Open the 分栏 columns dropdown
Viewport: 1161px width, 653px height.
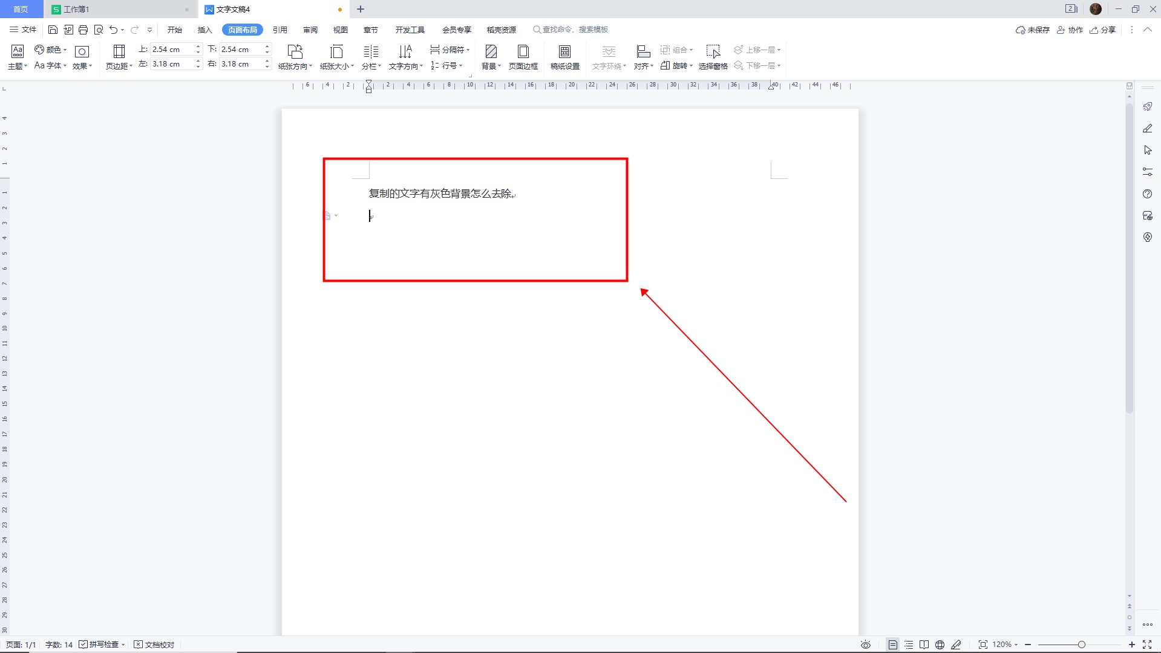tap(371, 66)
